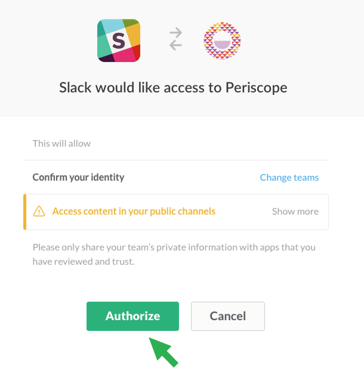The width and height of the screenshot is (364, 378).
Task: Click the 'This will allow' label
Action: [x=61, y=144]
